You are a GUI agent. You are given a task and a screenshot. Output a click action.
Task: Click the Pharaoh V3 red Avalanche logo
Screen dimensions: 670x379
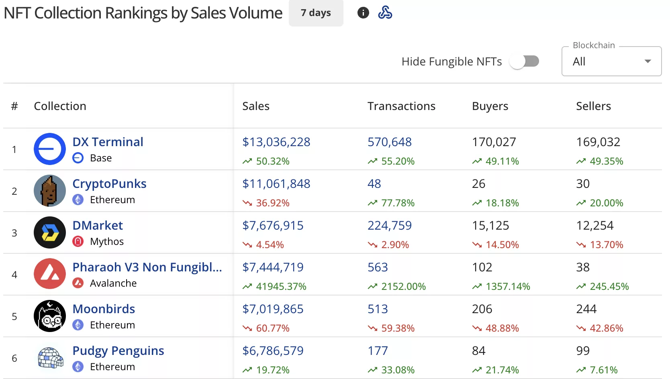pyautogui.click(x=50, y=274)
